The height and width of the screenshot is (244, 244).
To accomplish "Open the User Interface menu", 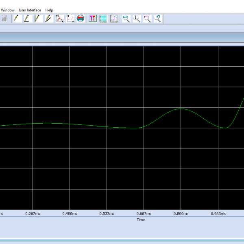I will (30, 10).
